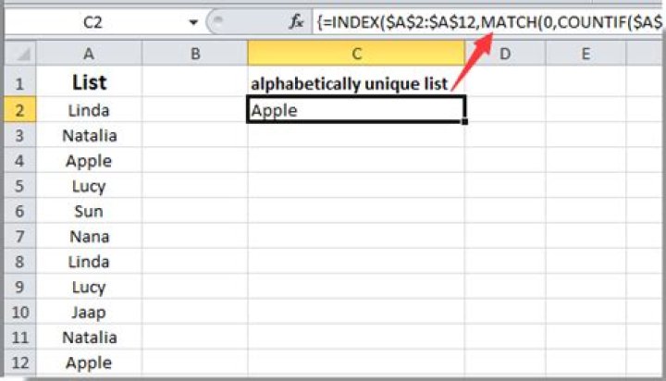
Task: Click the formula bar with INDEX formula
Action: (x=481, y=21)
